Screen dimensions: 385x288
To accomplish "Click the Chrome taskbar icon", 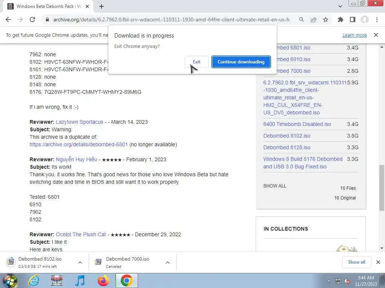I will pos(126,280).
